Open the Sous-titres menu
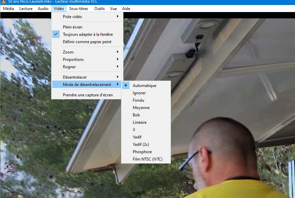This screenshot has width=295, height=198. [x=79, y=9]
